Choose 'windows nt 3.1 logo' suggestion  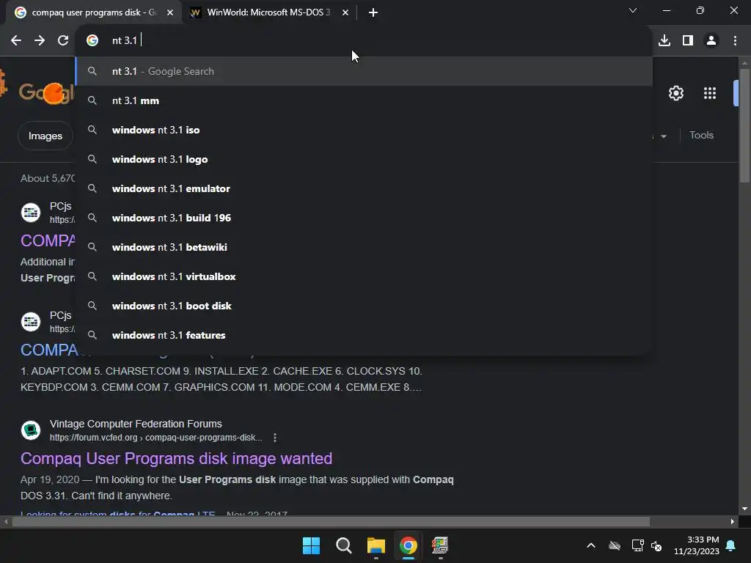coord(364,159)
